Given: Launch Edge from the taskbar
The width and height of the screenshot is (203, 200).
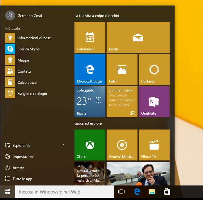Looking at the screenshot, I should [137, 192].
